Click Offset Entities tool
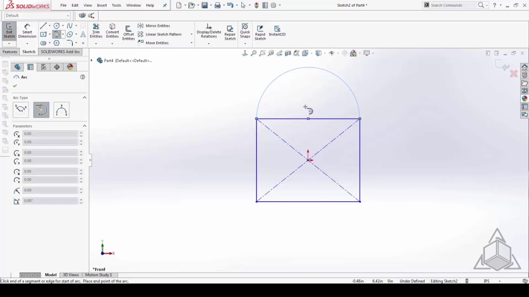 click(x=128, y=33)
